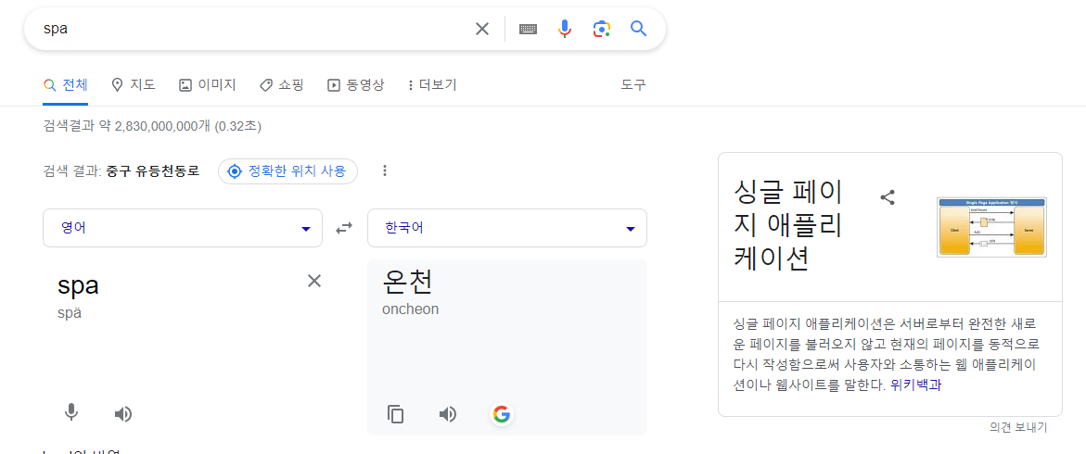Click the translated word 온천
The width and height of the screenshot is (1086, 454).
(407, 282)
